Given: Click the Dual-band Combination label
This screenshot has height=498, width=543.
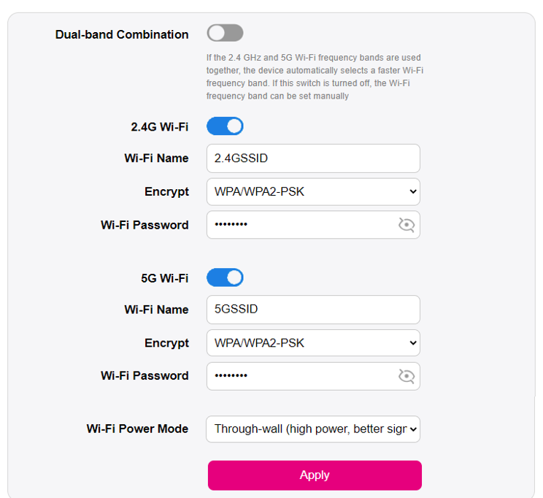Looking at the screenshot, I should click(x=122, y=34).
